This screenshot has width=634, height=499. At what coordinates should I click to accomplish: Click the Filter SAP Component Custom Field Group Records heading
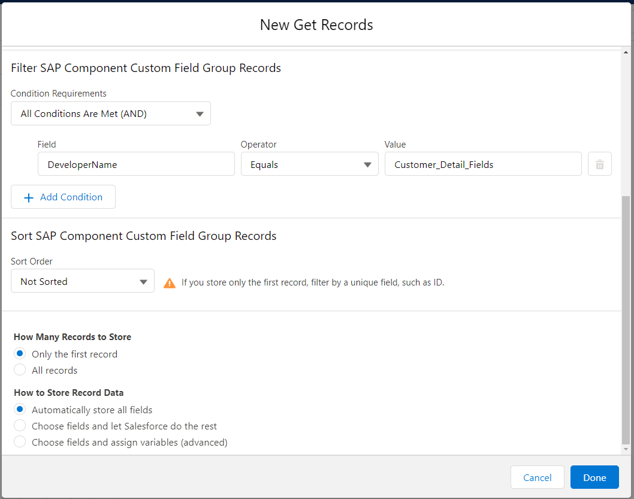(x=146, y=68)
